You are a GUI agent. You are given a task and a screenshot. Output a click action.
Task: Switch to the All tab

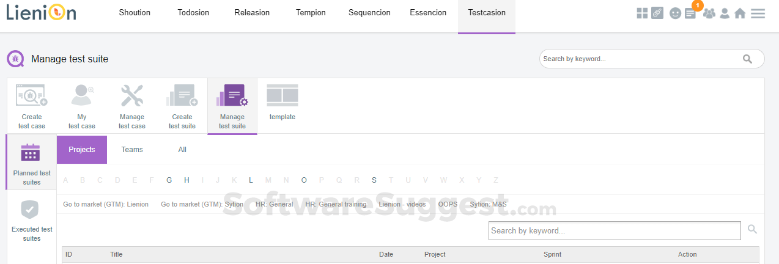coord(182,150)
